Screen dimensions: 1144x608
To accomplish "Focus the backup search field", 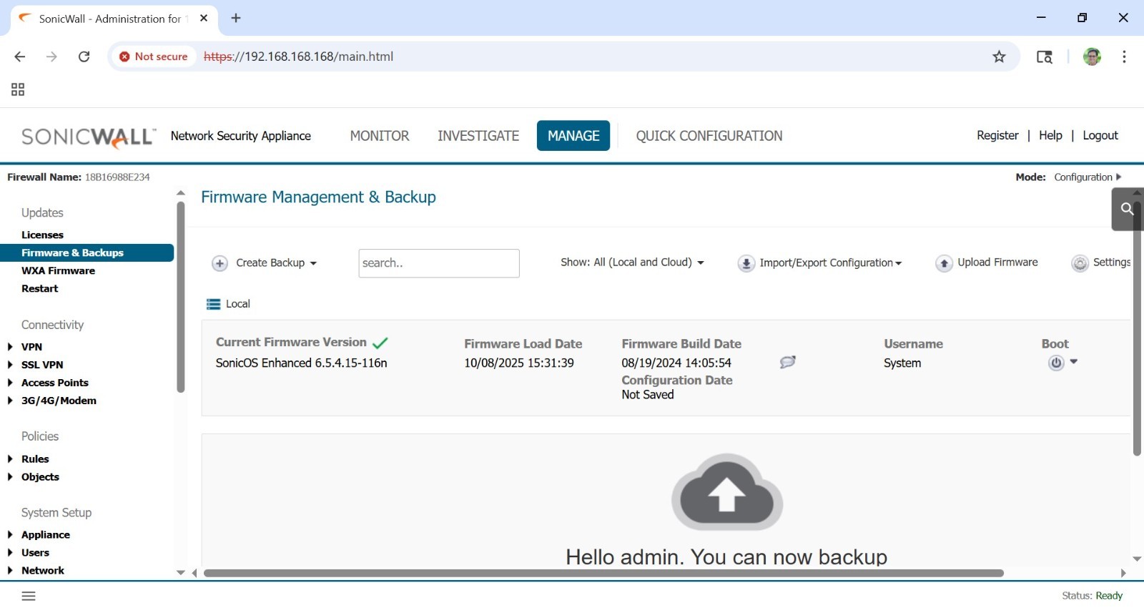I will click(x=439, y=263).
